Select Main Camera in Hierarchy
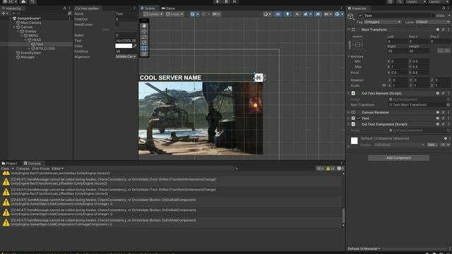Viewport: 452px width, 254px height. click(x=31, y=23)
